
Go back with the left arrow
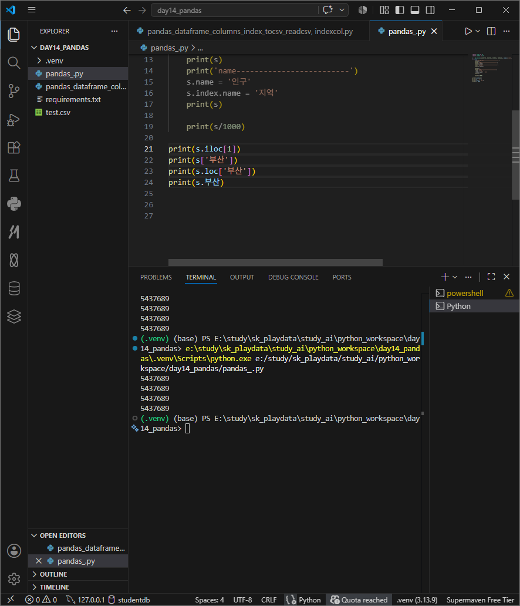pyautogui.click(x=127, y=11)
